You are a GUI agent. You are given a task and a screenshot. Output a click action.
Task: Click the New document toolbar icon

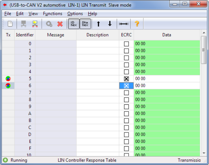pyautogui.click(x=10, y=24)
